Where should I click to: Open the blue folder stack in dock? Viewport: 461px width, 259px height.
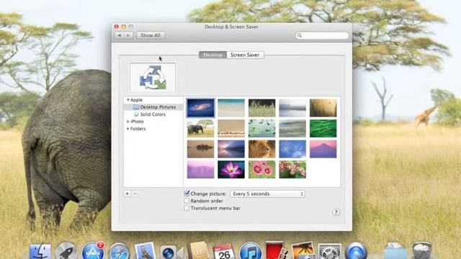pyautogui.click(x=395, y=252)
